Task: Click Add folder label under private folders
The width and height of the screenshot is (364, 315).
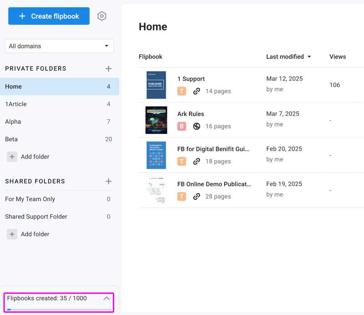Action: pos(35,157)
